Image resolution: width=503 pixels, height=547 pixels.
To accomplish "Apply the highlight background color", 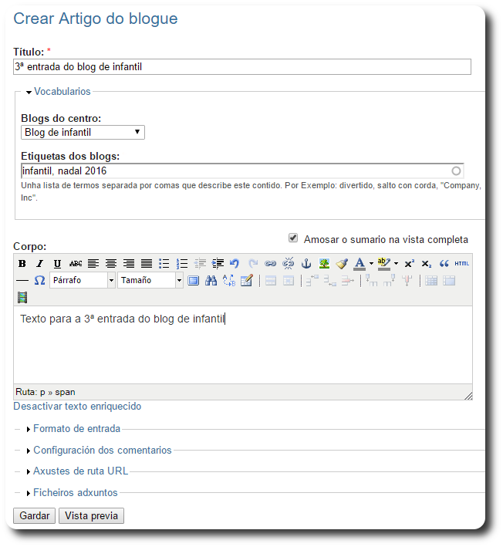I will pyautogui.click(x=384, y=264).
